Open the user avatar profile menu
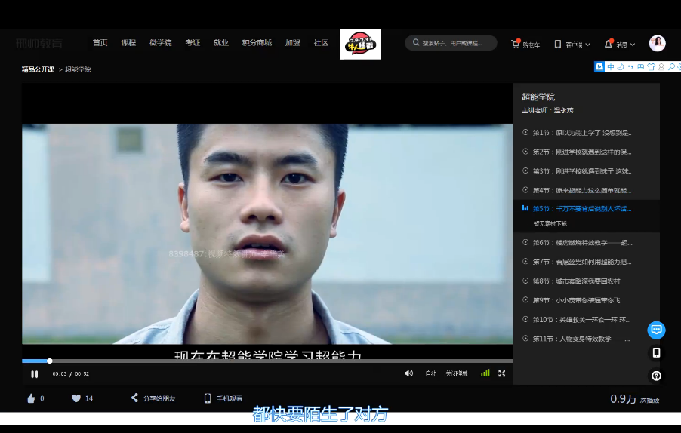Image resolution: width=681 pixels, height=433 pixels. coord(657,43)
